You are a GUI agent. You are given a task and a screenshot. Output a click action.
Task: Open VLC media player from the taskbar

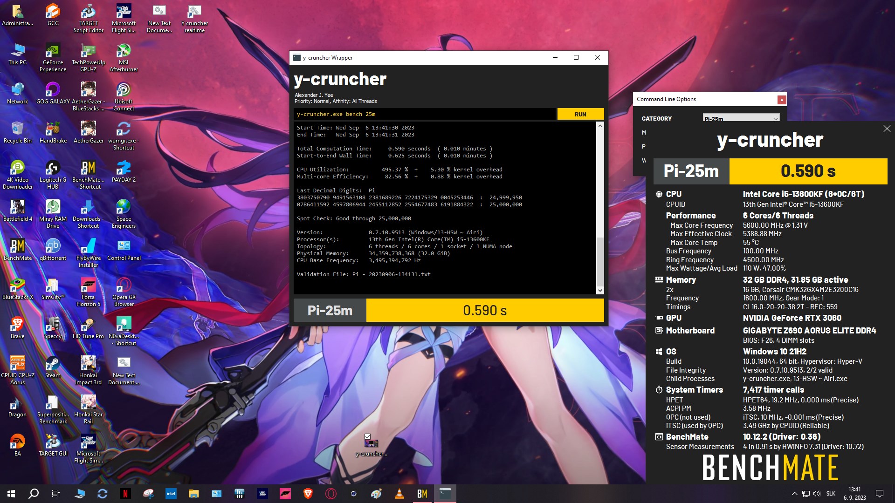[399, 494]
